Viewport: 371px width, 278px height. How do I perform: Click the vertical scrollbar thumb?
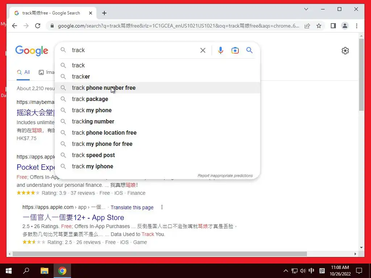point(361,75)
